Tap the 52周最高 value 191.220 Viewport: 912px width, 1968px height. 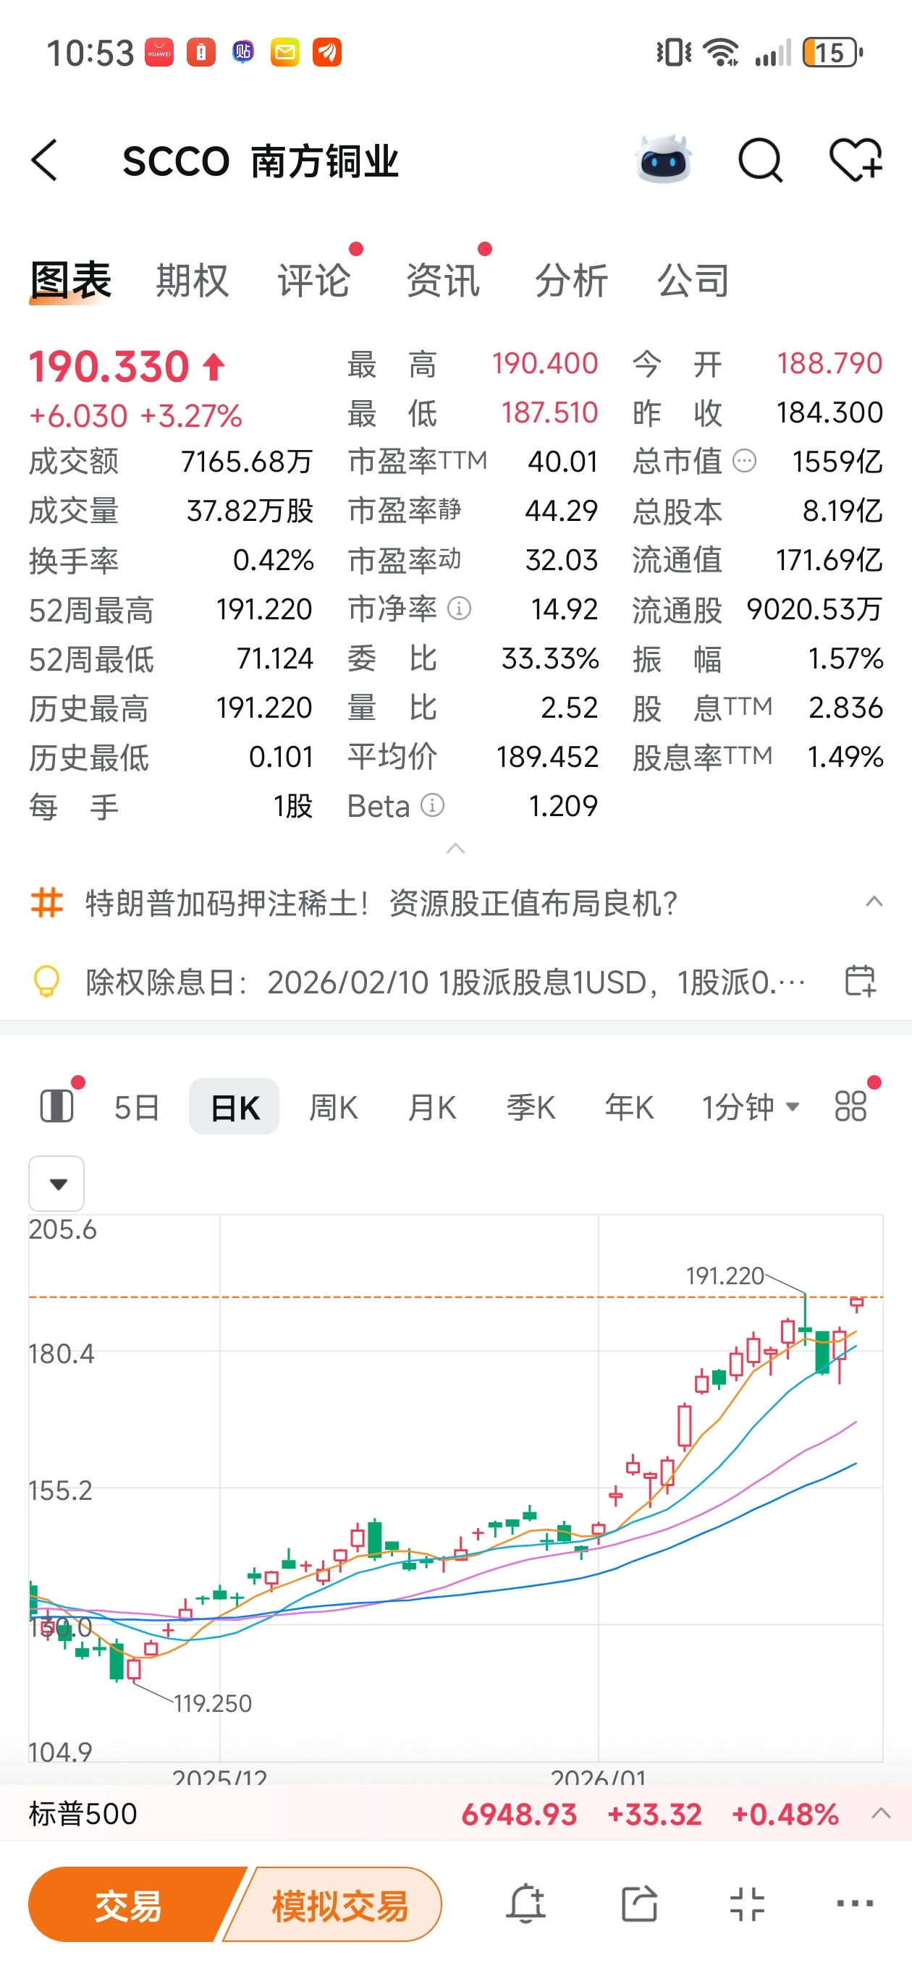click(263, 610)
